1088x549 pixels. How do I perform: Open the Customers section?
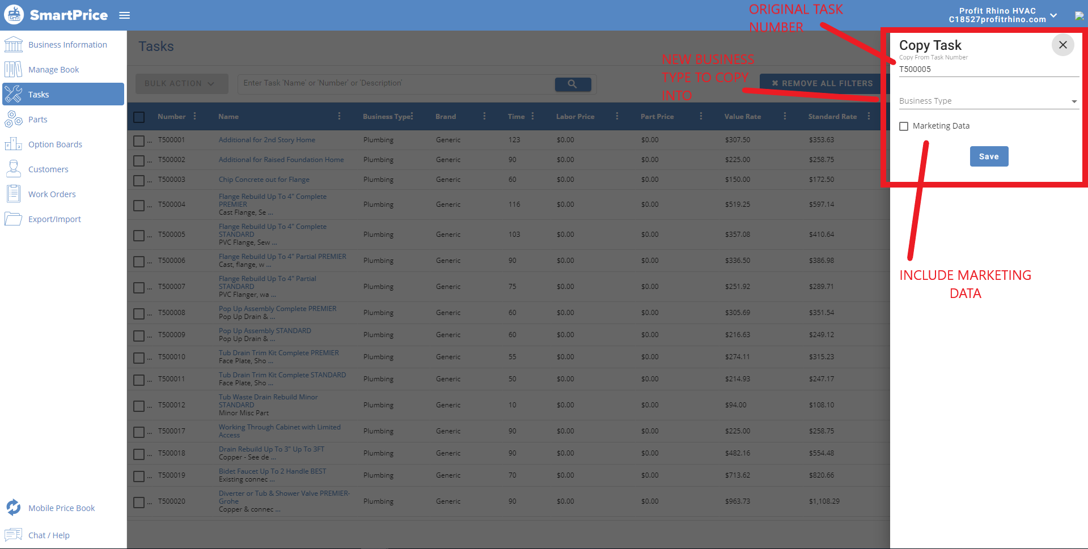pos(13,169)
